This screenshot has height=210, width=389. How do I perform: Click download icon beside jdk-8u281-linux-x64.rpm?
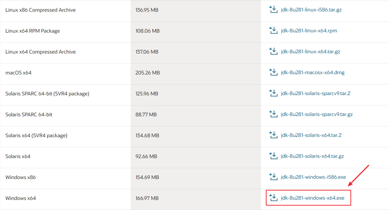(273, 31)
